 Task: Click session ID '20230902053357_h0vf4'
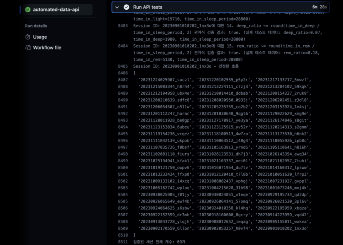coord(223,228)
